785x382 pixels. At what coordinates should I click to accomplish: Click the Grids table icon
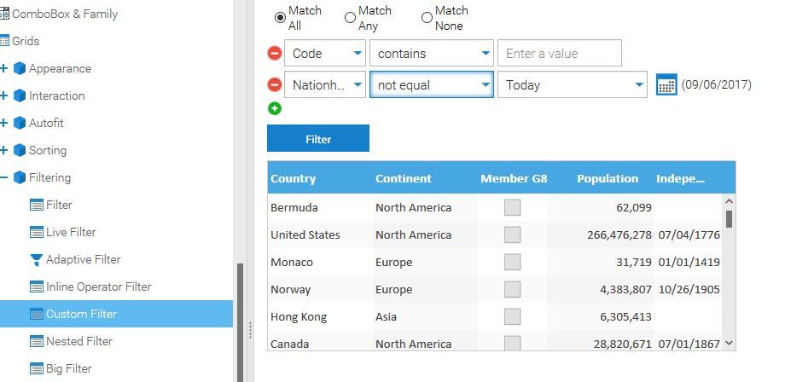[4, 41]
